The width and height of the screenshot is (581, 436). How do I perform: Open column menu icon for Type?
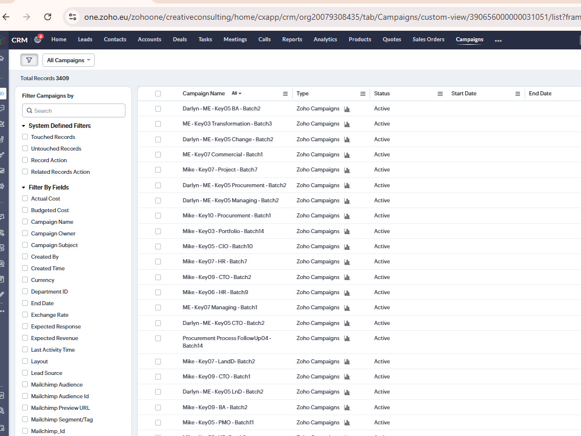tap(363, 94)
